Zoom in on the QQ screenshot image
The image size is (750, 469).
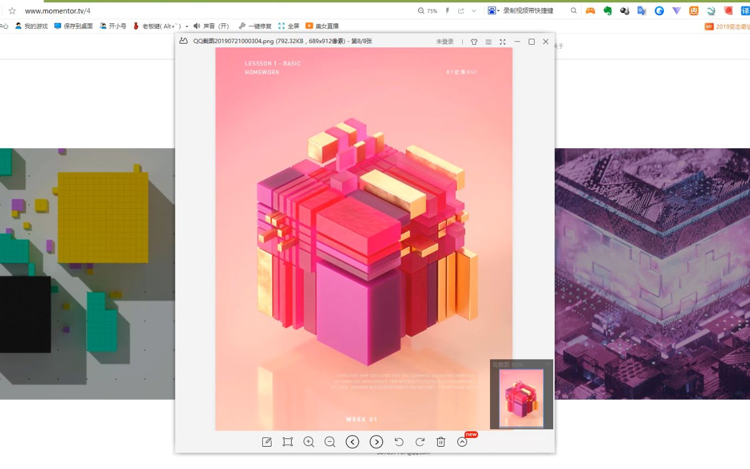coord(309,442)
